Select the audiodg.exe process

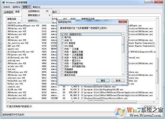pyautogui.click(x=13, y=60)
